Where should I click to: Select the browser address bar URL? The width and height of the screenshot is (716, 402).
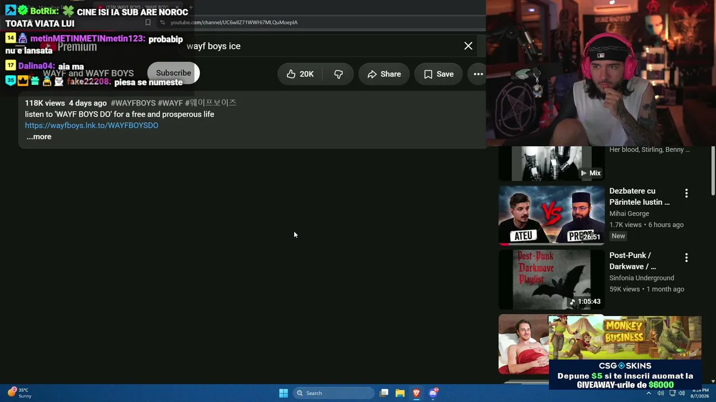coord(234,22)
